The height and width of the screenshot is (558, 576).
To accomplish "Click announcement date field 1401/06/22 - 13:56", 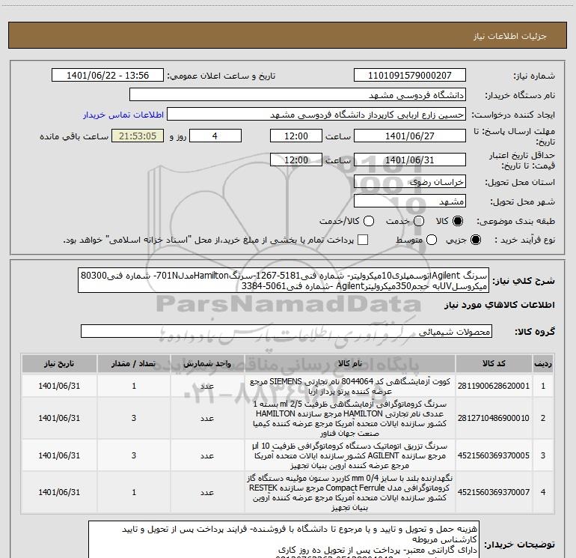I will [108, 76].
